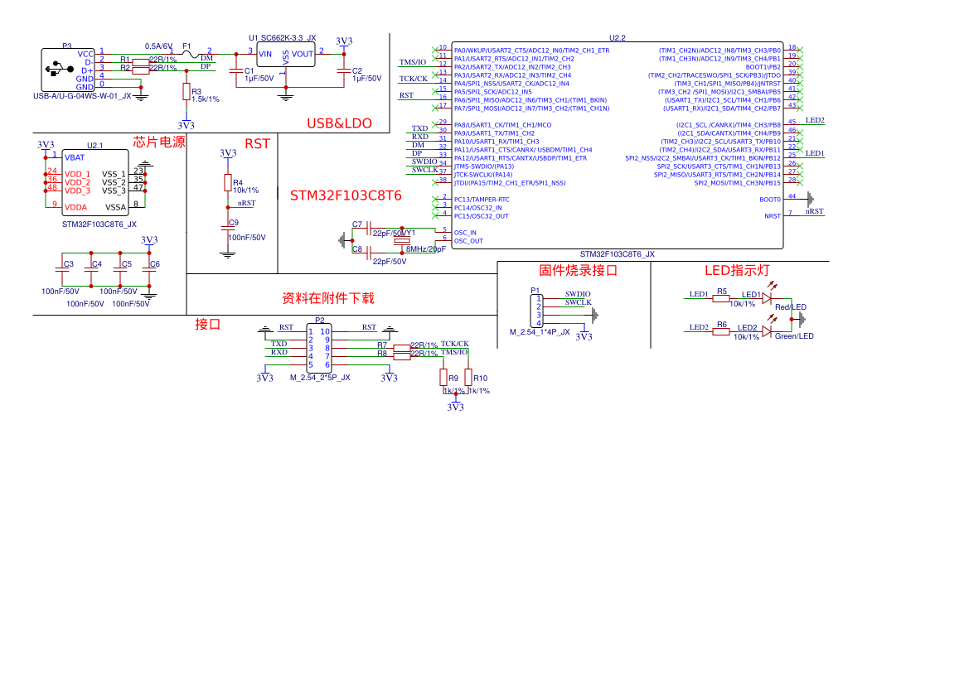Select resistor R4 in RST section
Image resolution: width=969 pixels, height=685 pixels.
[228, 182]
